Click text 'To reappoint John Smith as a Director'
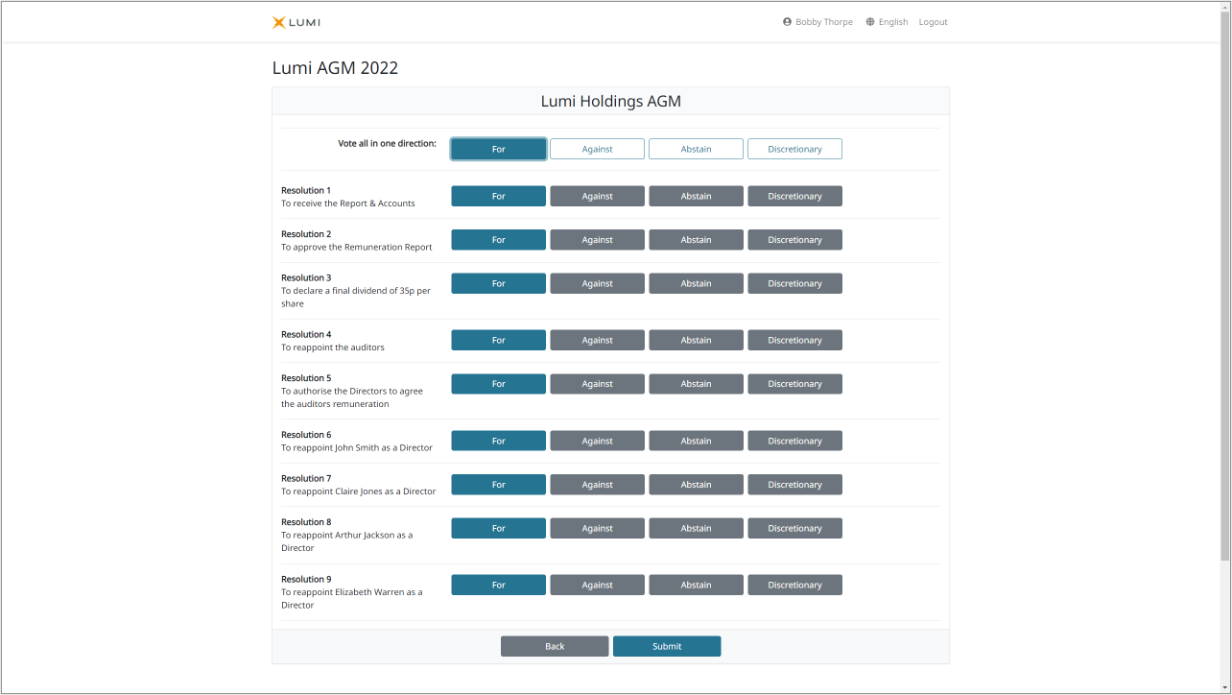Viewport: 1232px width, 695px height. tap(357, 448)
